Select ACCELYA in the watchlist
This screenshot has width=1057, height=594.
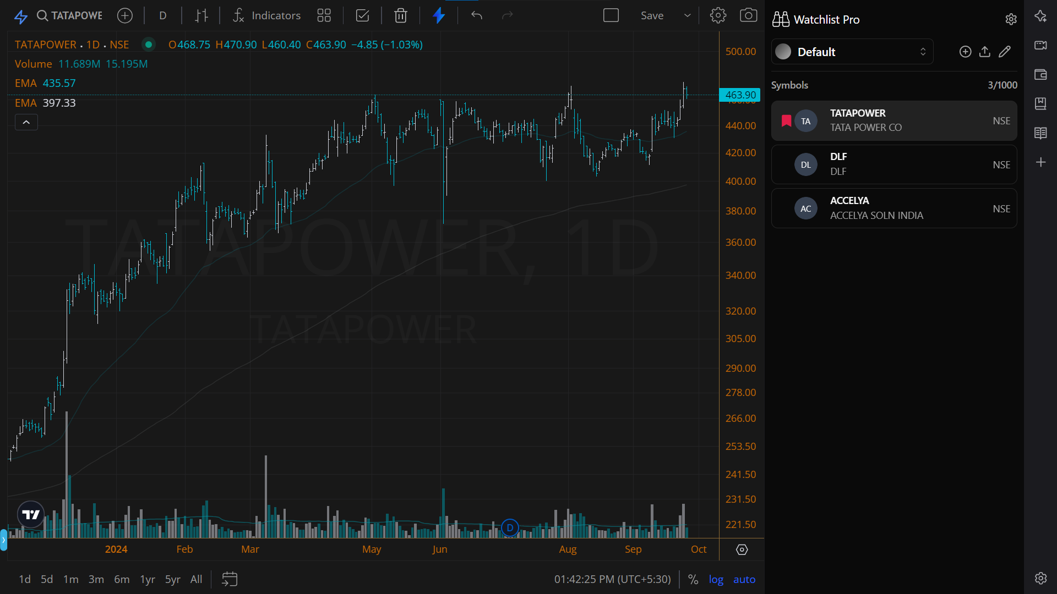(x=894, y=208)
